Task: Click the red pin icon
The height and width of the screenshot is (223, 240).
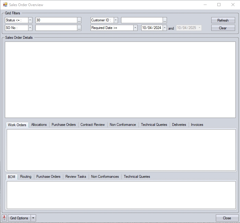Action: (x=4, y=218)
